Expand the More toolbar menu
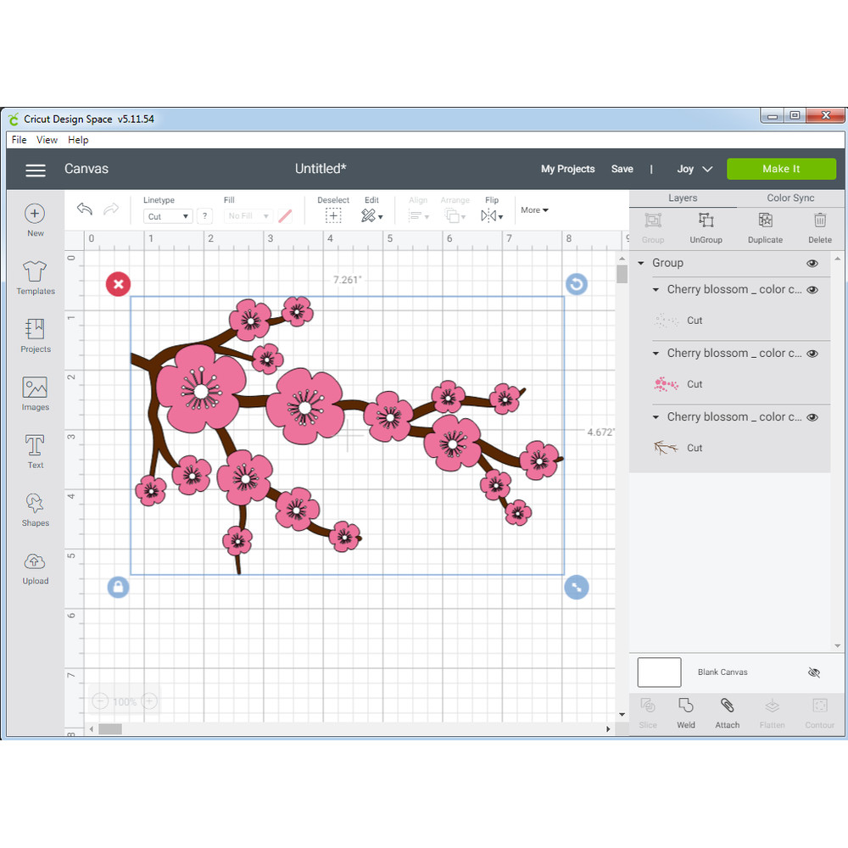This screenshot has height=848, width=848. (x=534, y=210)
